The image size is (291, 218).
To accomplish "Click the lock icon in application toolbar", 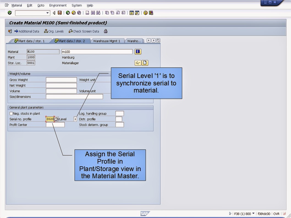I will (106, 31).
